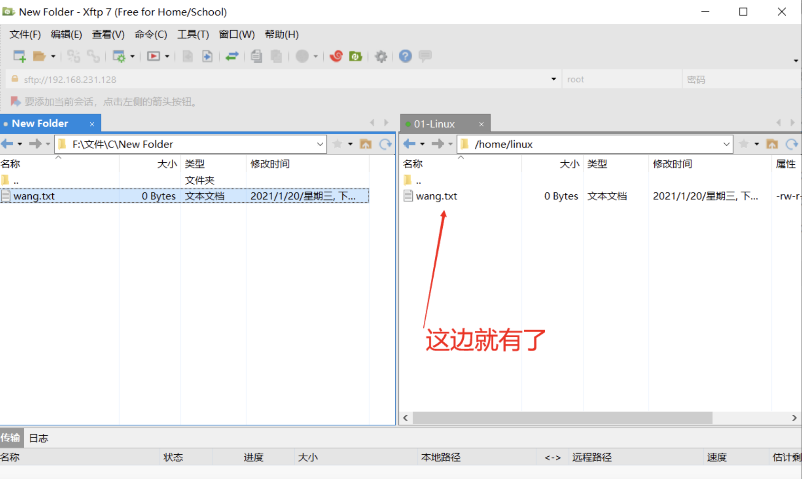Expand local favorites star dropdown arrow

tap(350, 144)
